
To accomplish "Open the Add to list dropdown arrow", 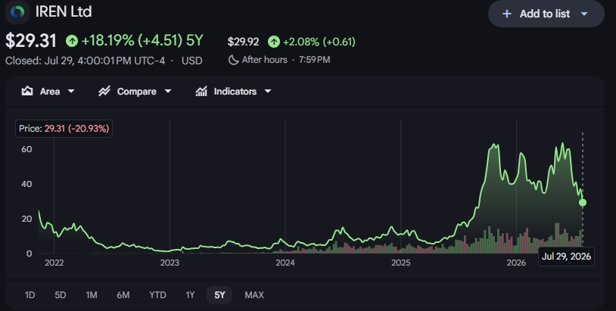I will click(x=584, y=14).
